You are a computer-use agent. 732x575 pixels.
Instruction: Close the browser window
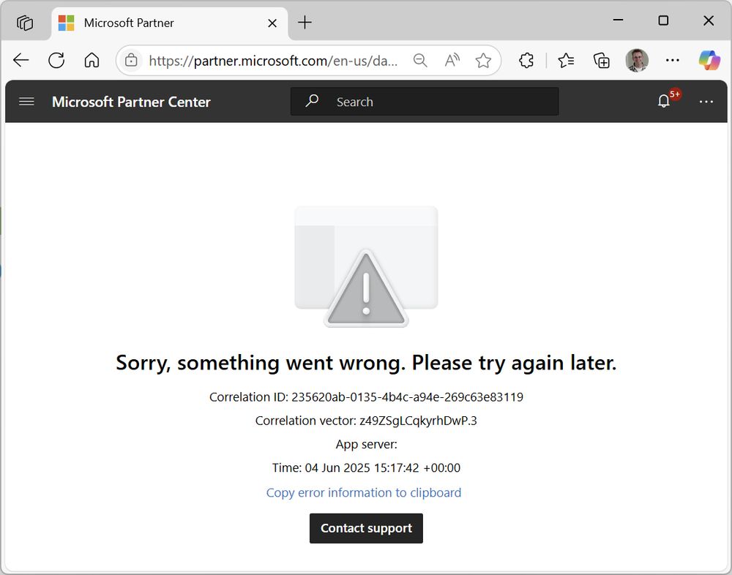coord(708,20)
